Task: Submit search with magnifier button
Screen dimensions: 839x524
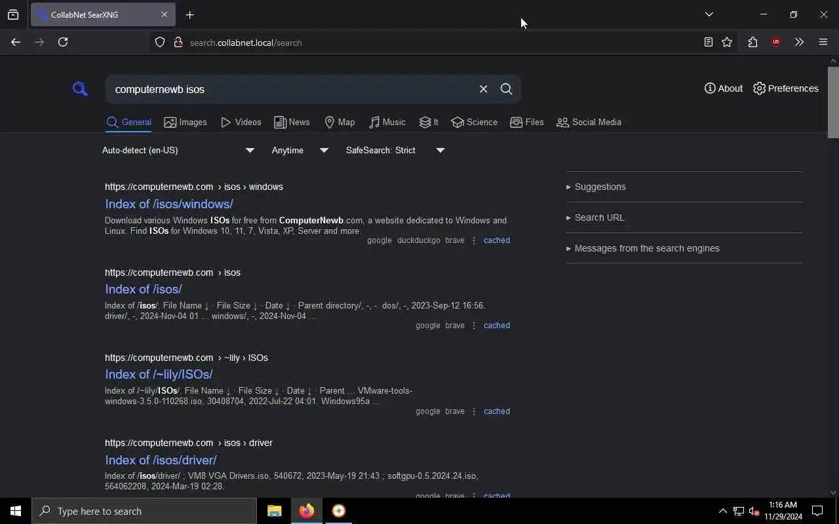Action: [506, 89]
